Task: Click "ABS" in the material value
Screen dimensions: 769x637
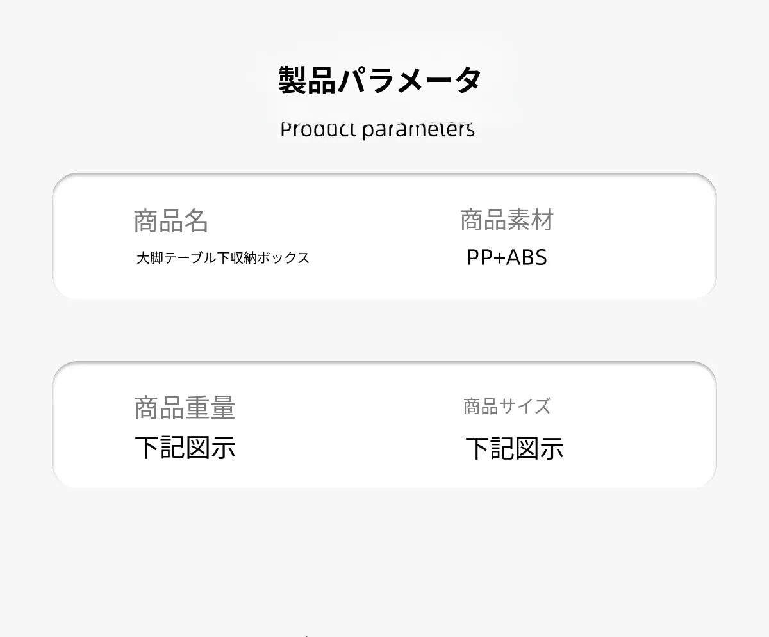Action: tap(527, 257)
